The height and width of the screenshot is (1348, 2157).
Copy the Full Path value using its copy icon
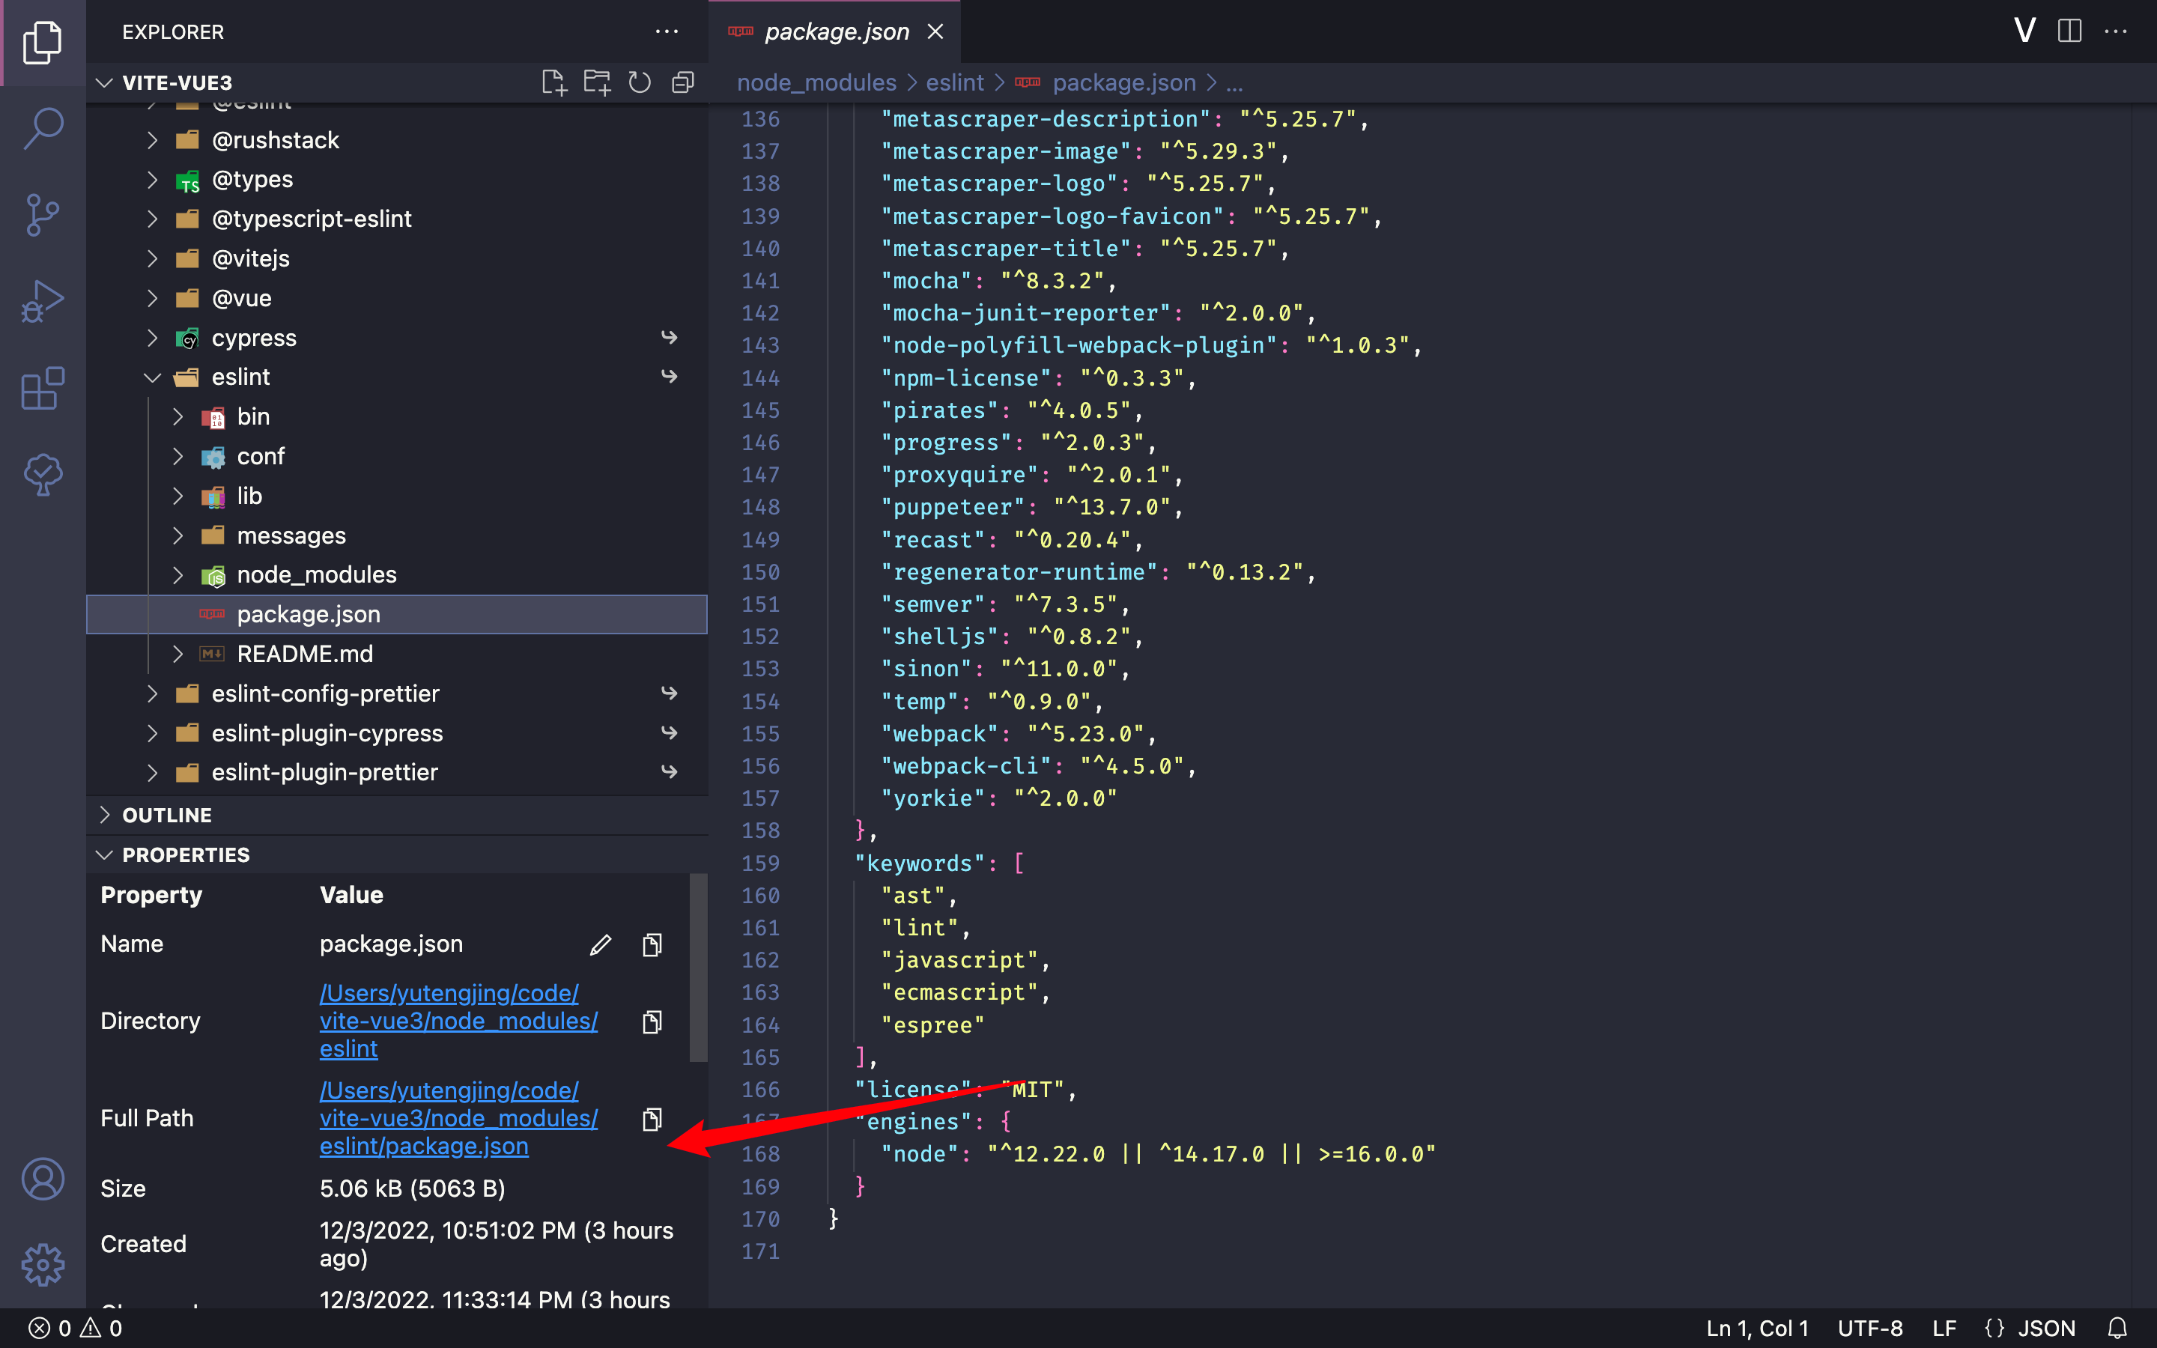tap(652, 1119)
